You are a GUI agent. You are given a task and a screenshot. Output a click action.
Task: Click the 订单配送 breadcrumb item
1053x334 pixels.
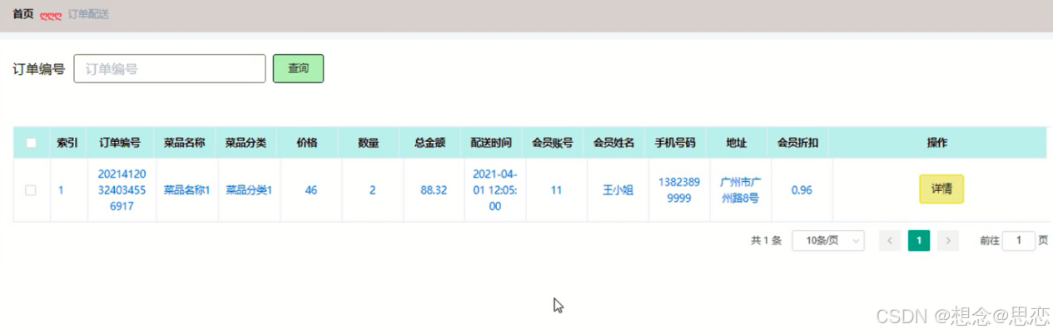(x=88, y=14)
